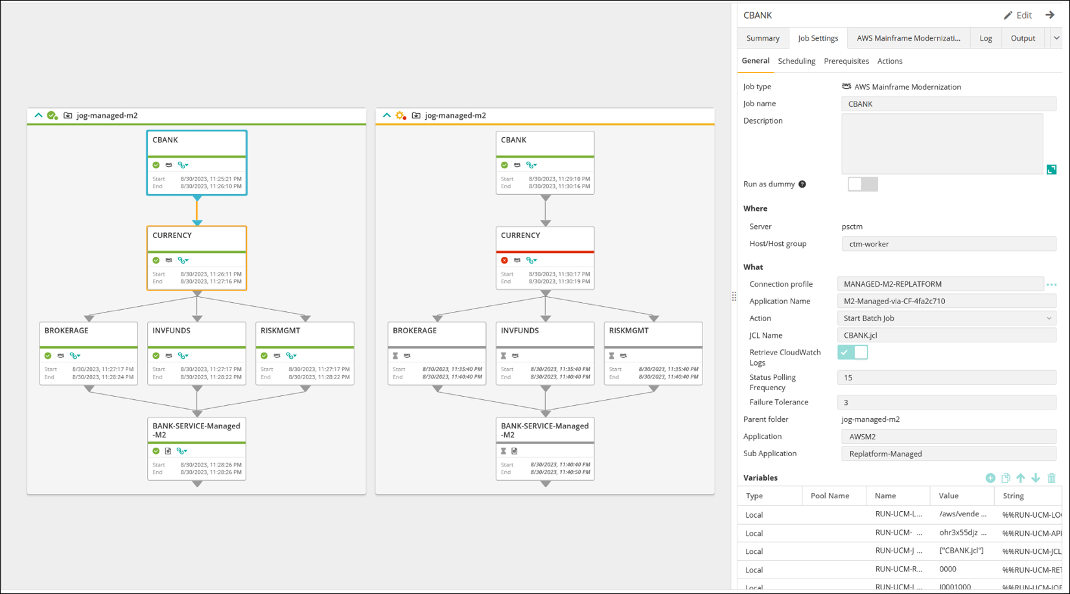Disable the Retrieve CloudWatch Logs toggle
This screenshot has height=594, width=1070.
(852, 352)
